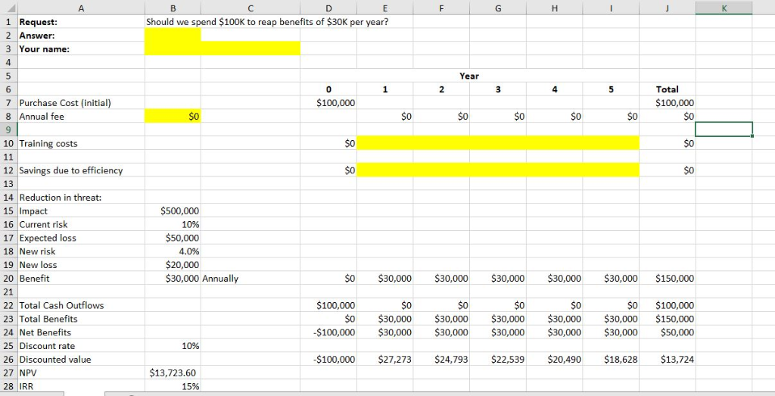Select column G header
This screenshot has width=775, height=396.
pyautogui.click(x=498, y=8)
